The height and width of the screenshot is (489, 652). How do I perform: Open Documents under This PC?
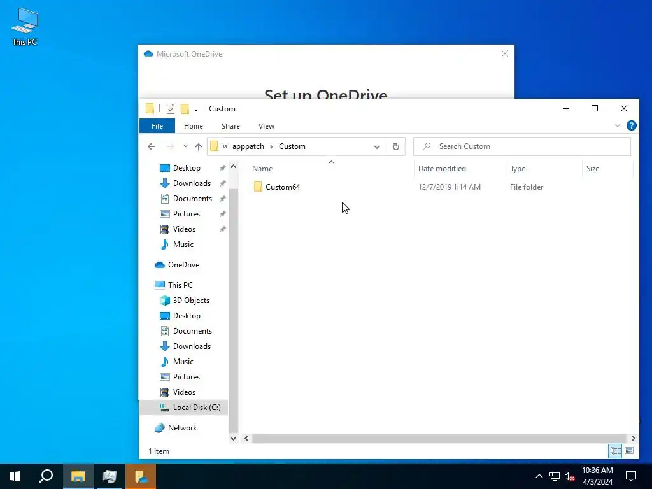192,331
